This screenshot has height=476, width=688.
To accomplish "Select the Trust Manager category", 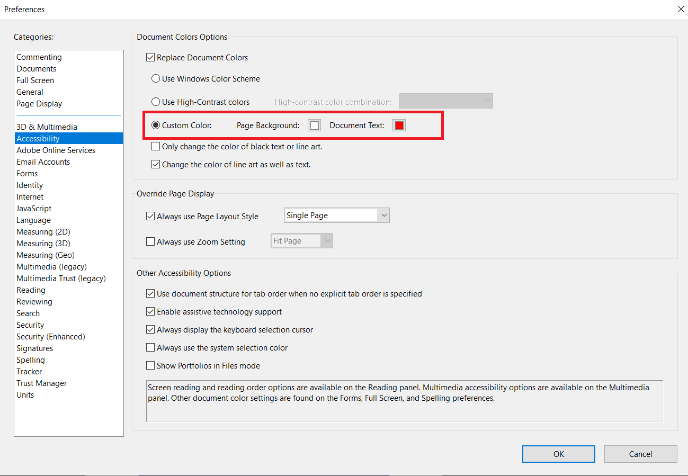I will point(41,383).
